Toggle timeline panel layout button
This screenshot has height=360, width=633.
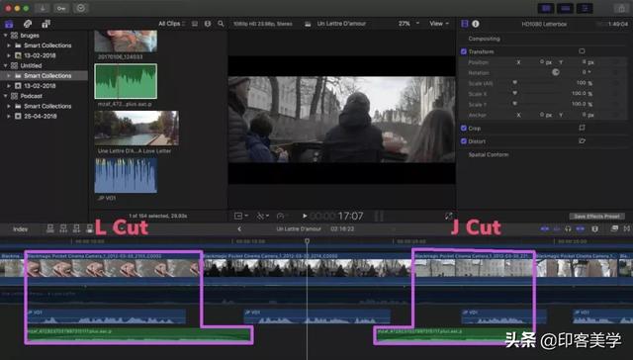tap(566, 8)
